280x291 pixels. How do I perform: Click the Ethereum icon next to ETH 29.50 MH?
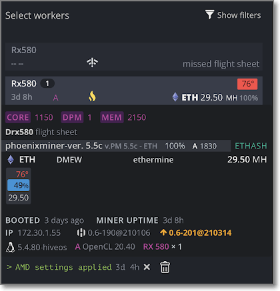[x=175, y=97]
